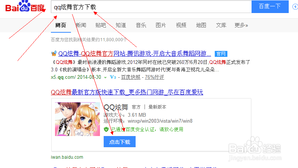Viewport: 298px width, 168px height.
Task: Click the lightning icon beside search button
Action: click(x=295, y=7)
